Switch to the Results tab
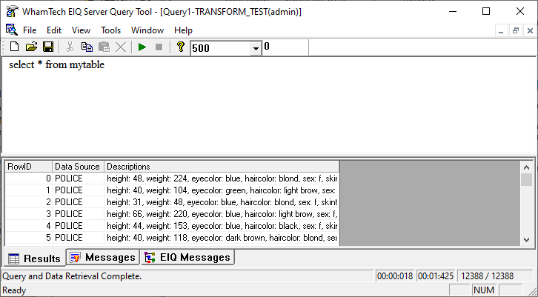 pyautogui.click(x=34, y=258)
